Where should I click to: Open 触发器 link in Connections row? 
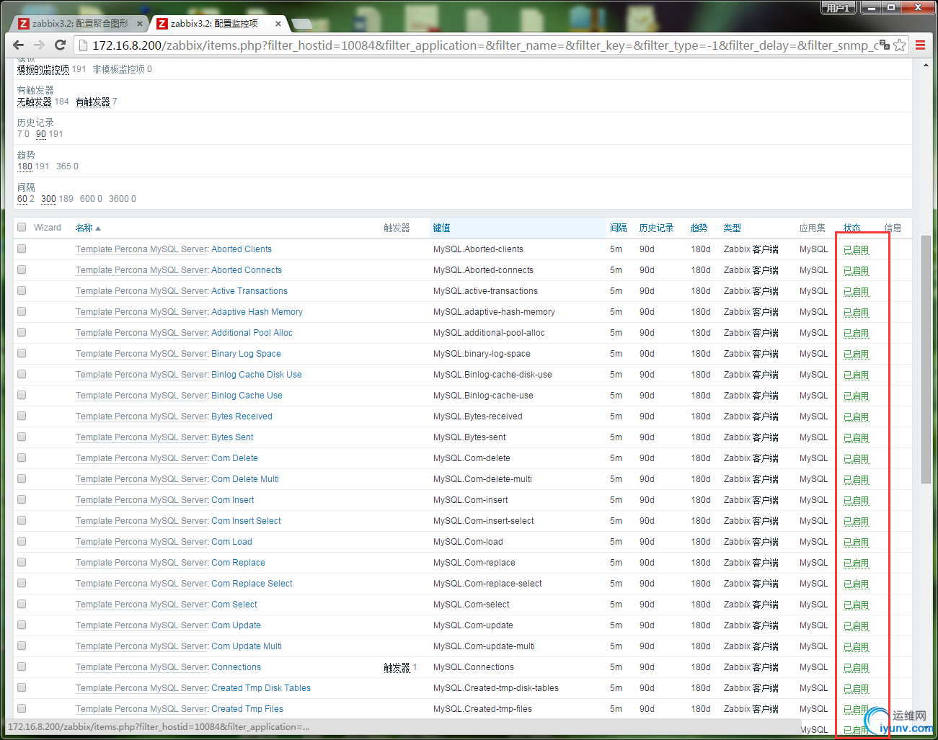coord(397,667)
